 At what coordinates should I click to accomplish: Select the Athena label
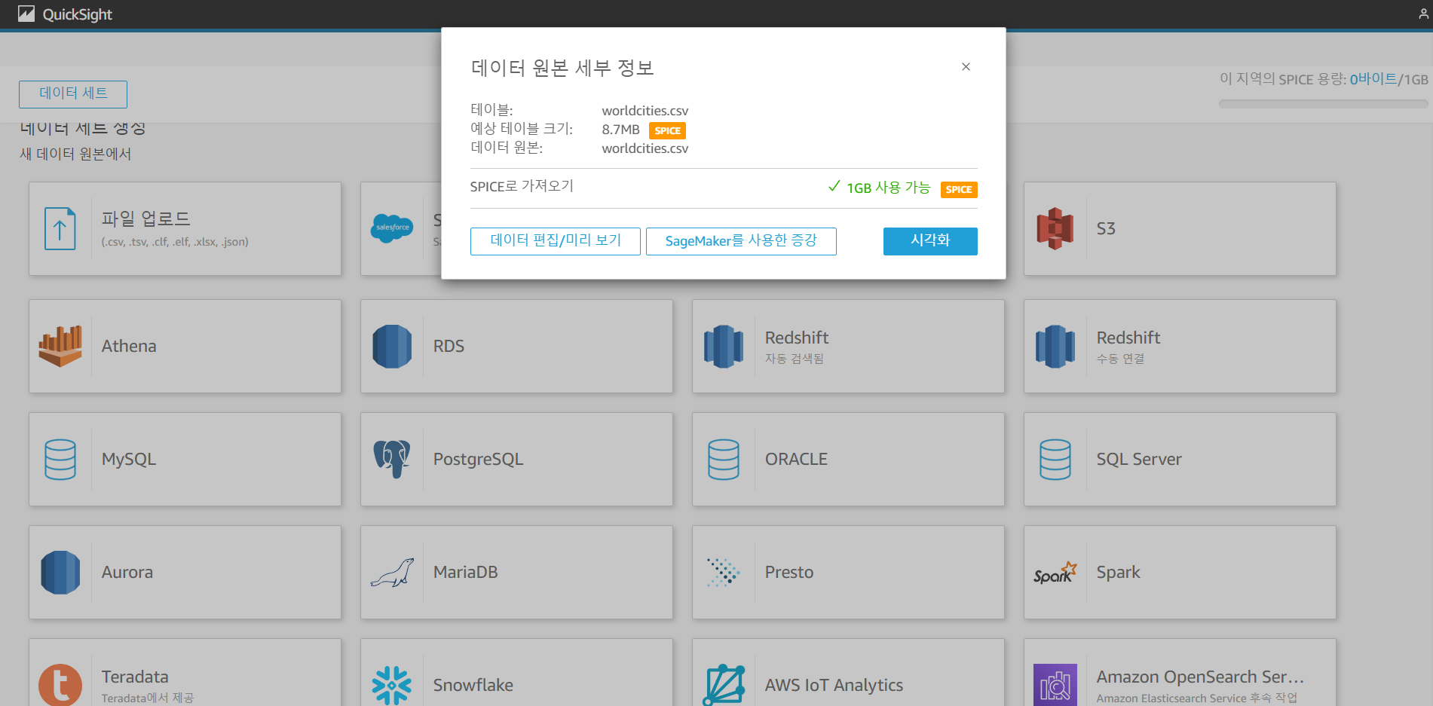point(129,346)
